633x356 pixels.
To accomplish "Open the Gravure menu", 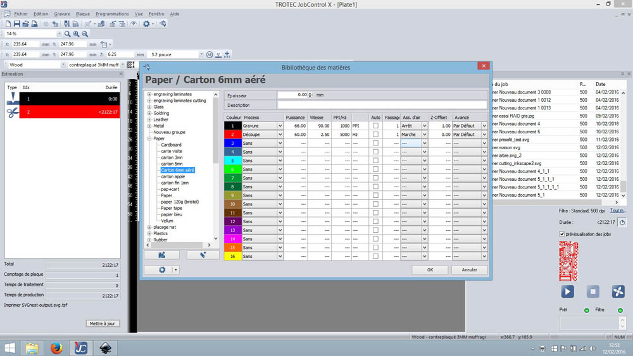I will (x=62, y=14).
